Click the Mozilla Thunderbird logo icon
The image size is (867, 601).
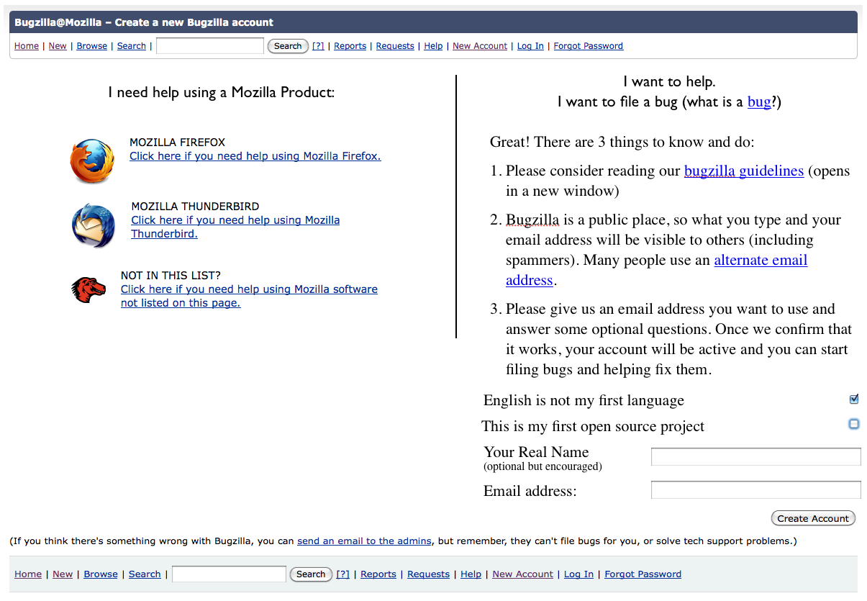coord(93,226)
